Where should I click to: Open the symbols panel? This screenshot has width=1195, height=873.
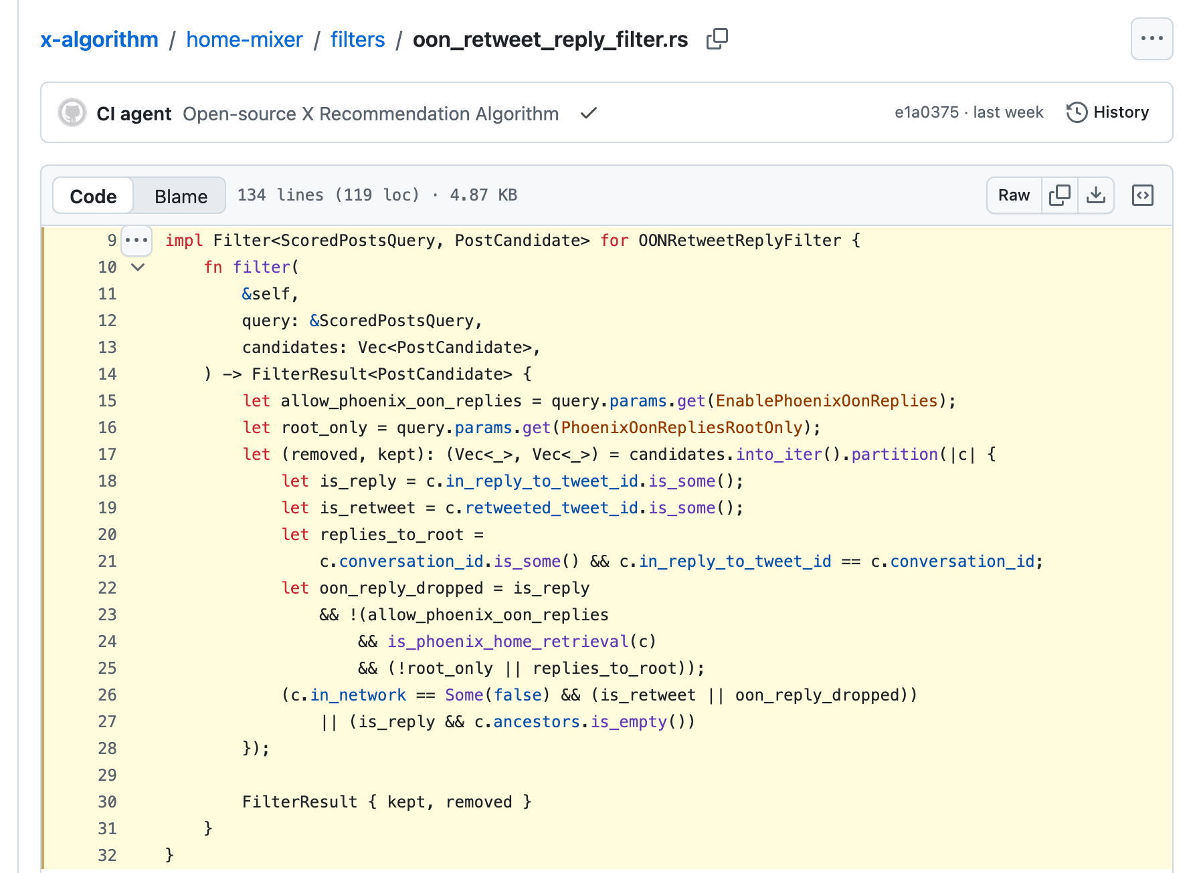(1143, 195)
